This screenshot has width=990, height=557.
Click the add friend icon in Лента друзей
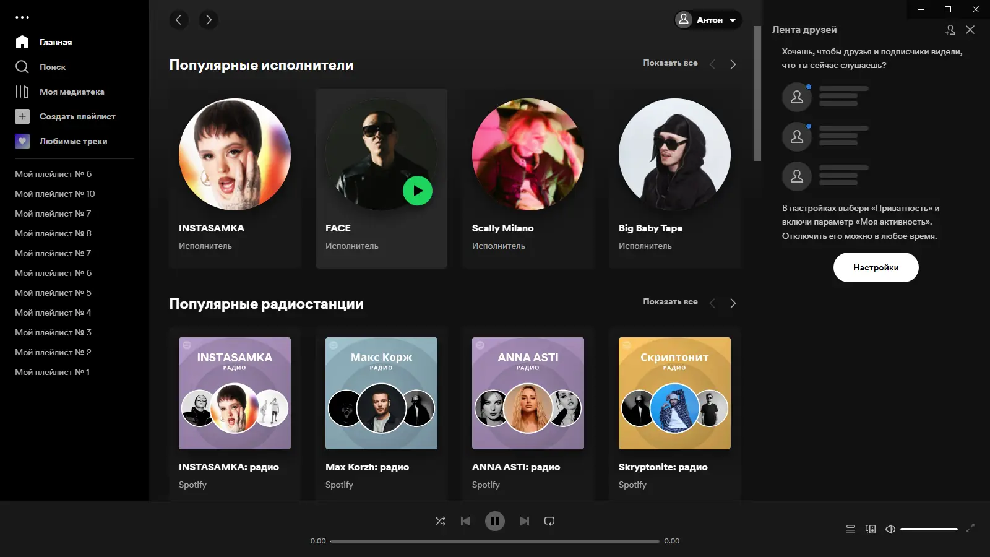(950, 29)
